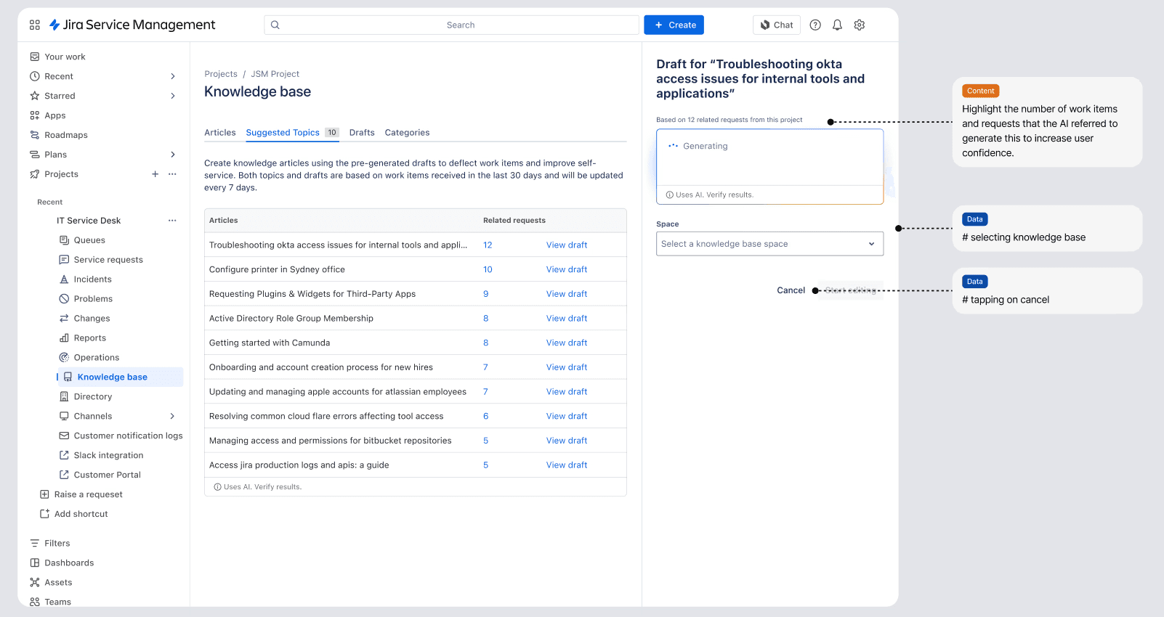Click Add shortcut in sidebar
This screenshot has height=617, width=1164.
(x=81, y=514)
